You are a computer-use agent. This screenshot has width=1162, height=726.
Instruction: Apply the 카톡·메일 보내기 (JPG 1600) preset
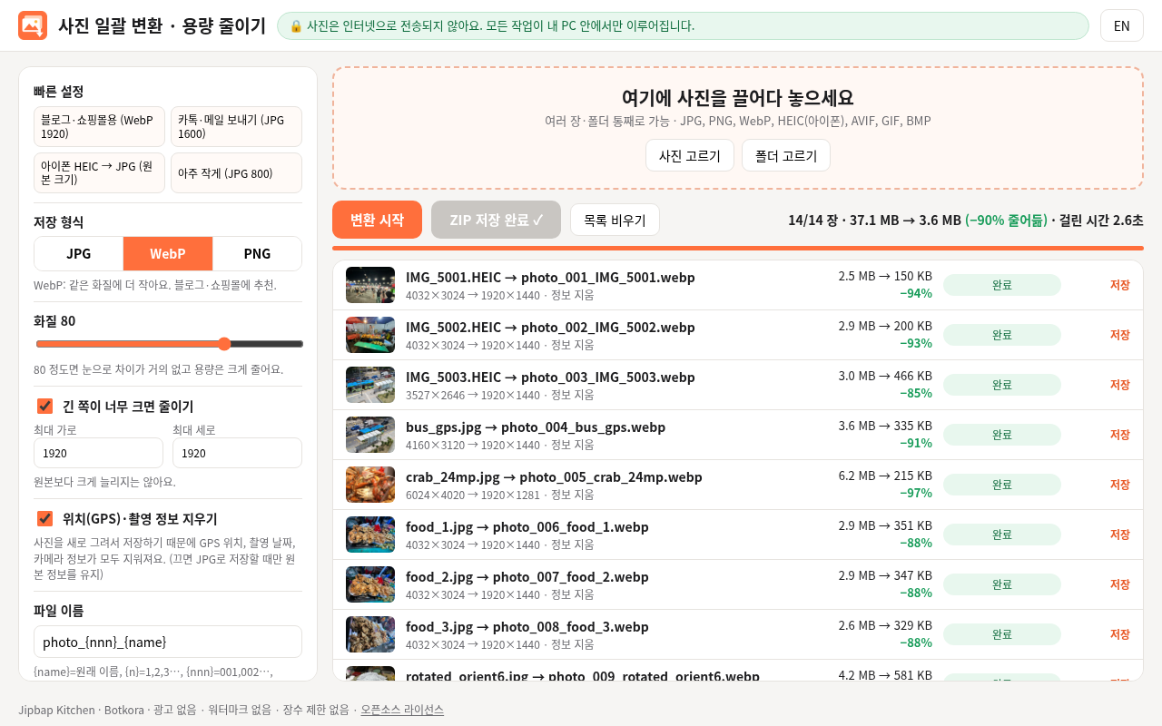coord(236,126)
